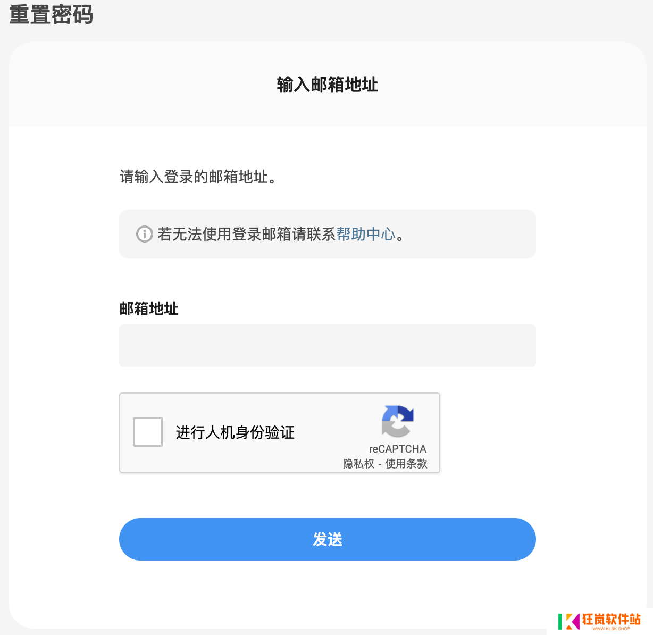Click the 进行人机身份验证 label text

(x=235, y=432)
